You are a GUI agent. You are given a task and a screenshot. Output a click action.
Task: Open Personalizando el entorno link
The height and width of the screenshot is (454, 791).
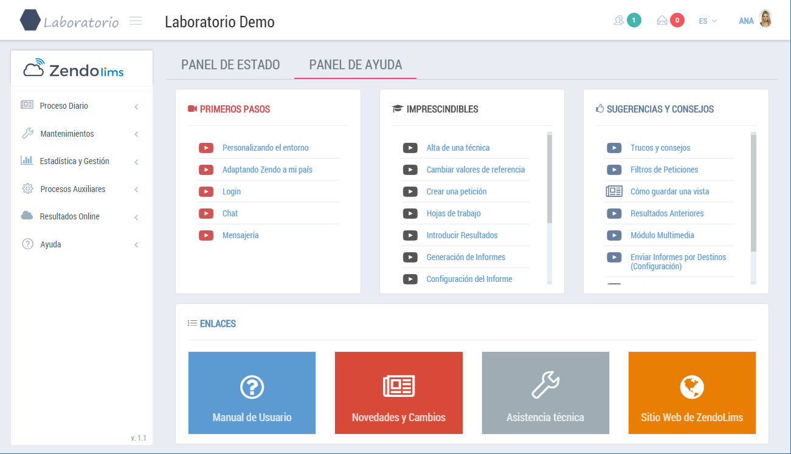click(265, 148)
